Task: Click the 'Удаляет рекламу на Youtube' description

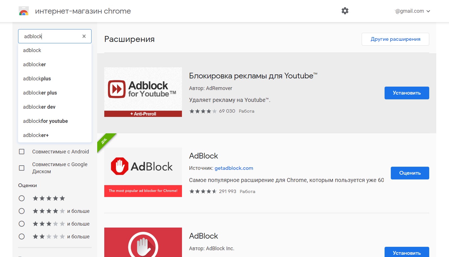Action: [229, 100]
